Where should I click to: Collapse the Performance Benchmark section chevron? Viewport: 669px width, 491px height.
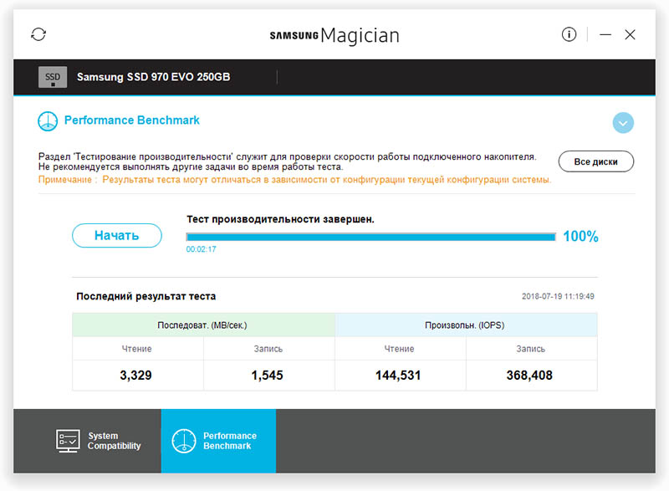tap(623, 123)
